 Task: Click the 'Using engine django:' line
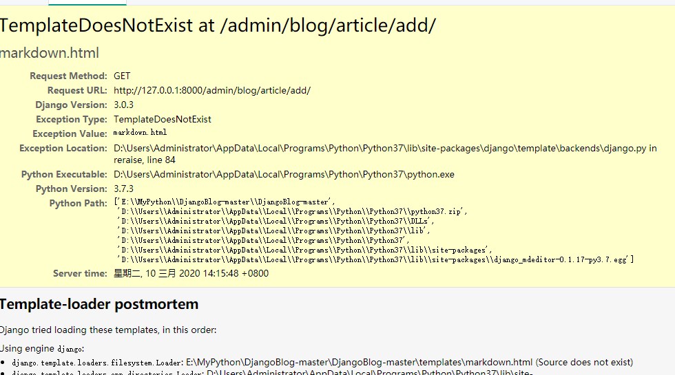click(x=42, y=348)
